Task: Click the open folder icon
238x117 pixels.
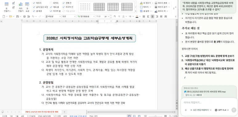Action: pyautogui.click(x=10, y=16)
